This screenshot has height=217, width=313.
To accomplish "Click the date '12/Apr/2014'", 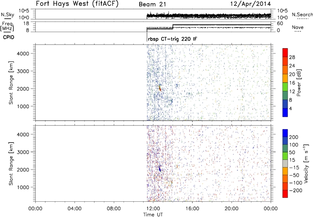I will pos(250,4).
